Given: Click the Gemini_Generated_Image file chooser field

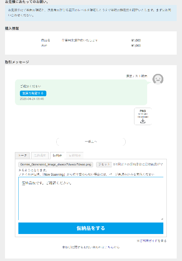Looking at the screenshot, I should (x=56, y=164).
